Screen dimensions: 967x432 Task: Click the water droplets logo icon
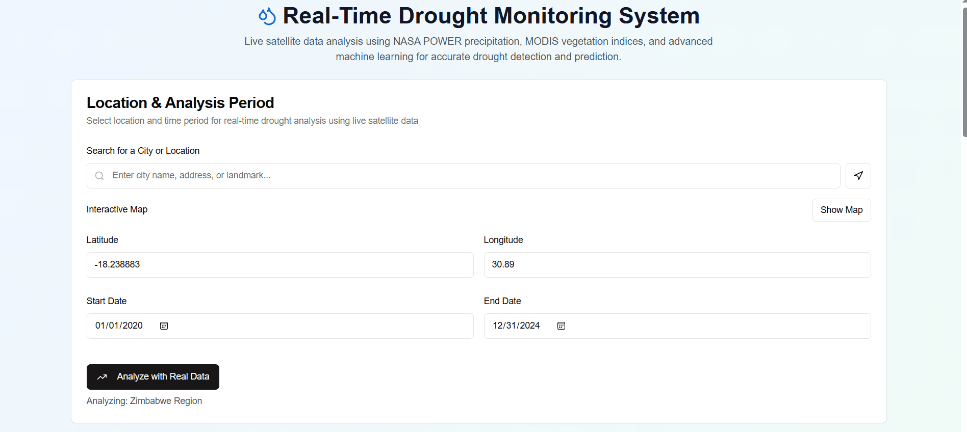tap(267, 16)
